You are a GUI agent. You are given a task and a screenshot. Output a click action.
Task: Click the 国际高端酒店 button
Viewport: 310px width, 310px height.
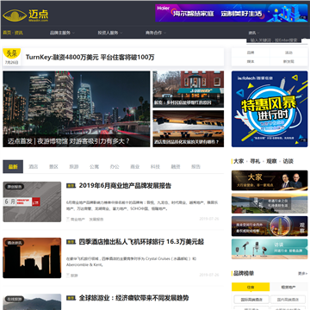tap(251, 300)
